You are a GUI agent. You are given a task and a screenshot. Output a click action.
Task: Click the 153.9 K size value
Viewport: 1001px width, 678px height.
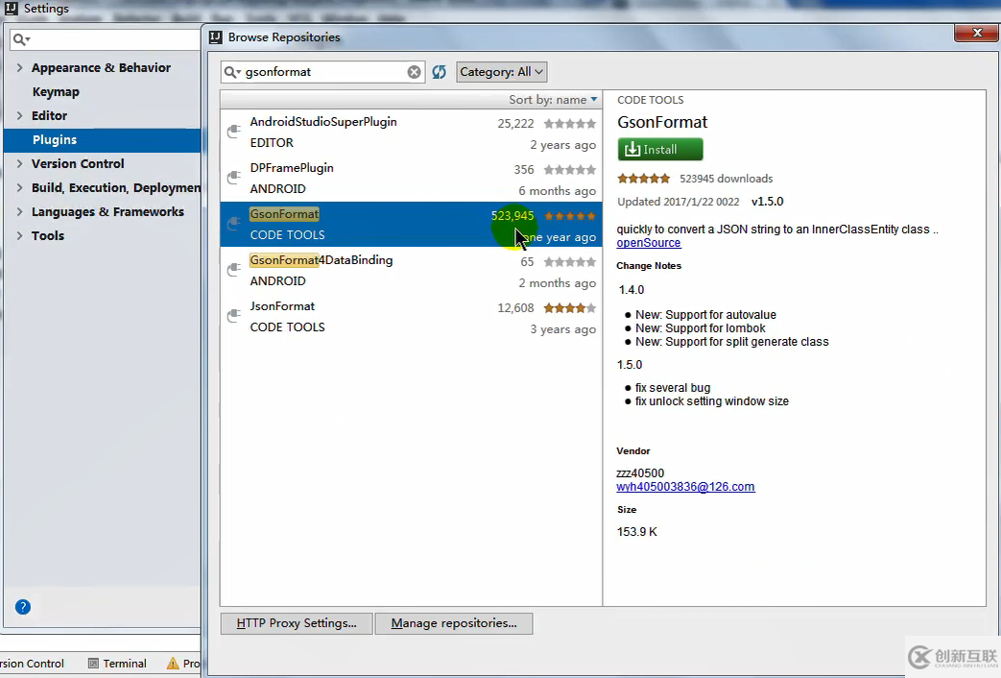(636, 532)
